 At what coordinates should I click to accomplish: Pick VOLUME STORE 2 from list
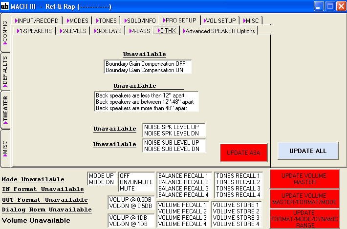tap(237, 211)
